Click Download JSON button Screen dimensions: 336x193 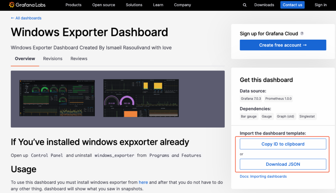[x=283, y=164]
